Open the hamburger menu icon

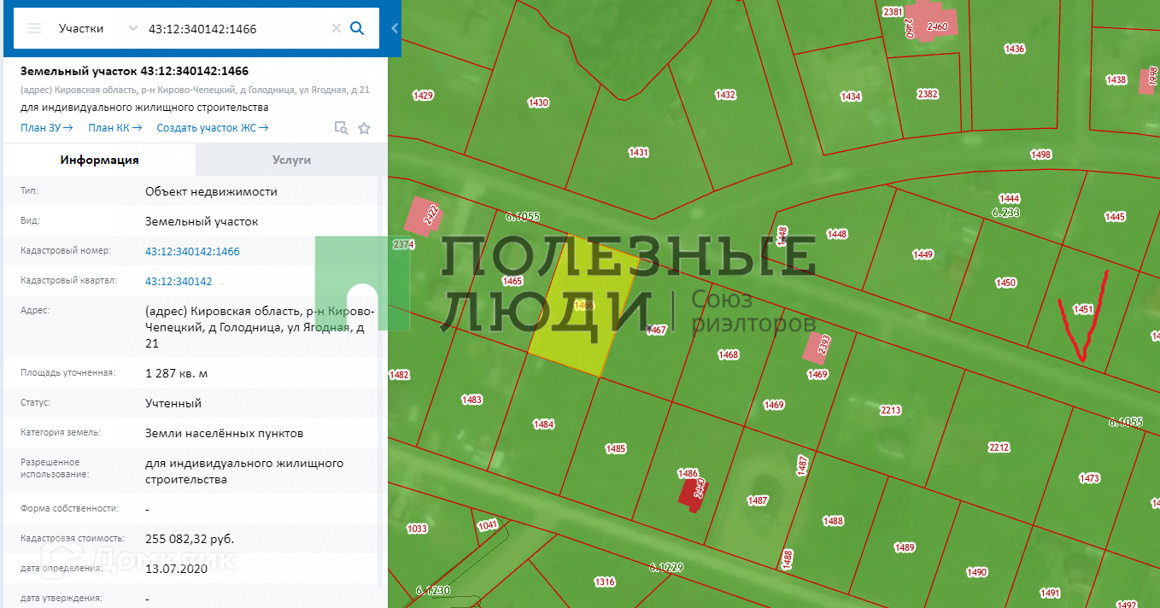pos(34,28)
